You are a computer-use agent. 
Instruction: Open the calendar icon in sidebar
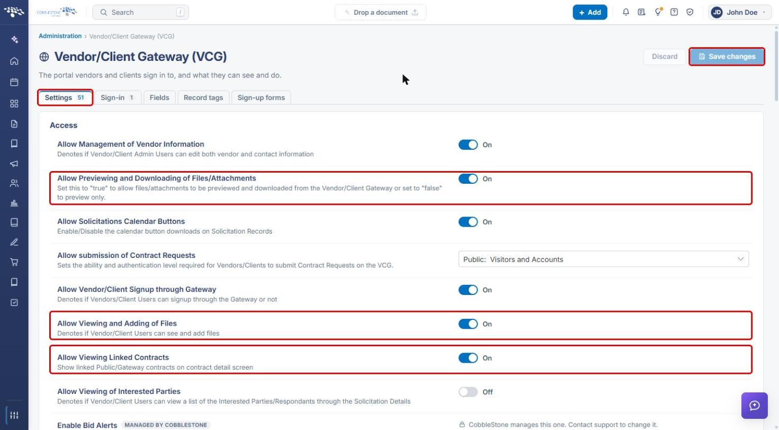(x=14, y=82)
